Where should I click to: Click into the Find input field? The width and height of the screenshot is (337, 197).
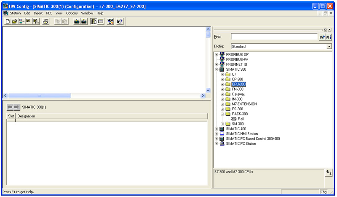point(274,37)
